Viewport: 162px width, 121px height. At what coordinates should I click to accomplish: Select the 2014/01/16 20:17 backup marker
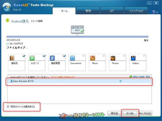[77, 30]
